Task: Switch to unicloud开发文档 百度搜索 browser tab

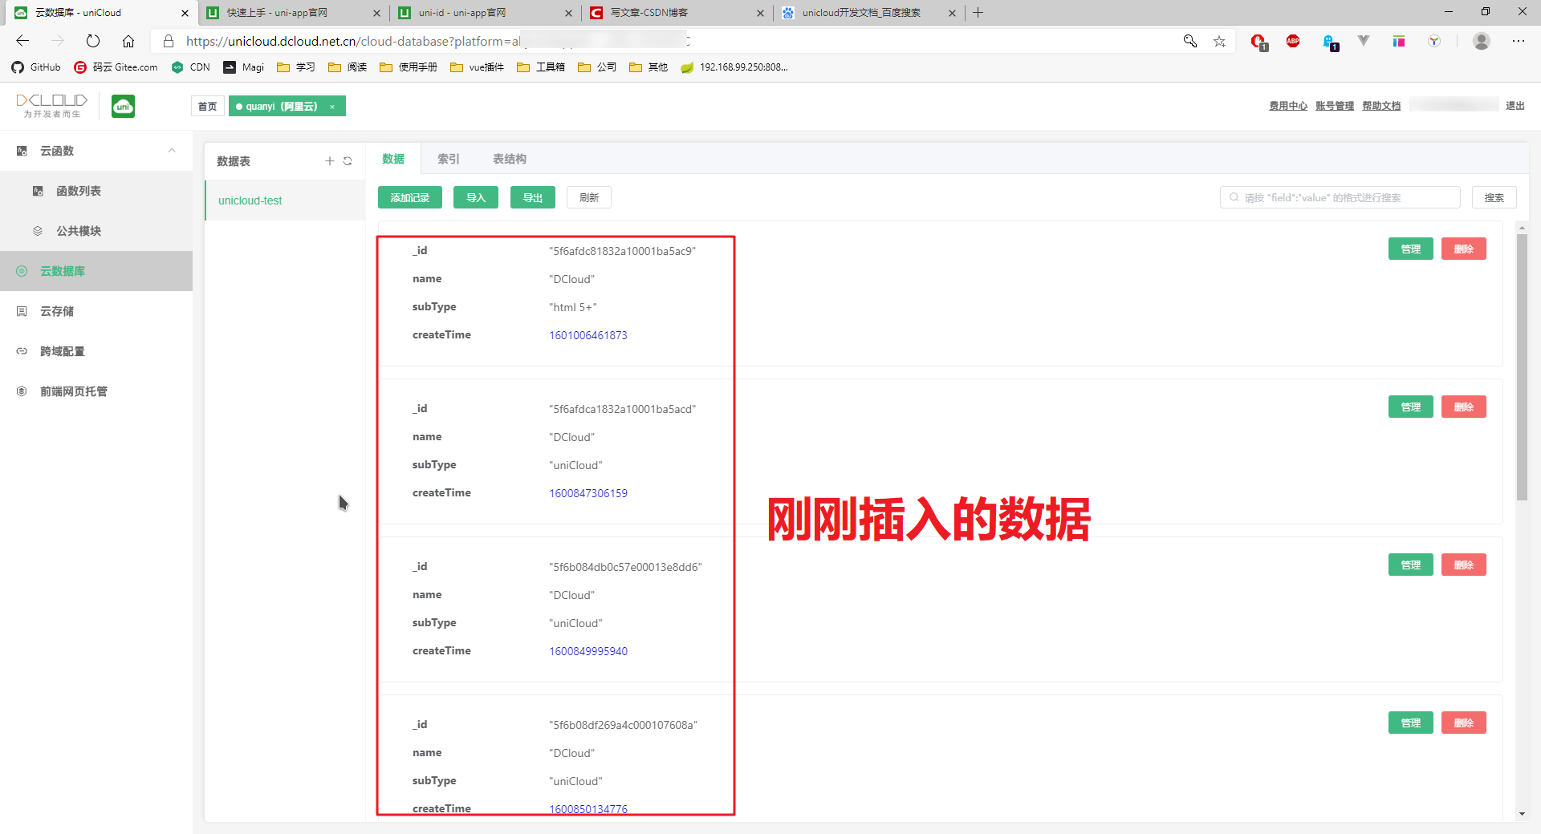Action: pos(869,13)
